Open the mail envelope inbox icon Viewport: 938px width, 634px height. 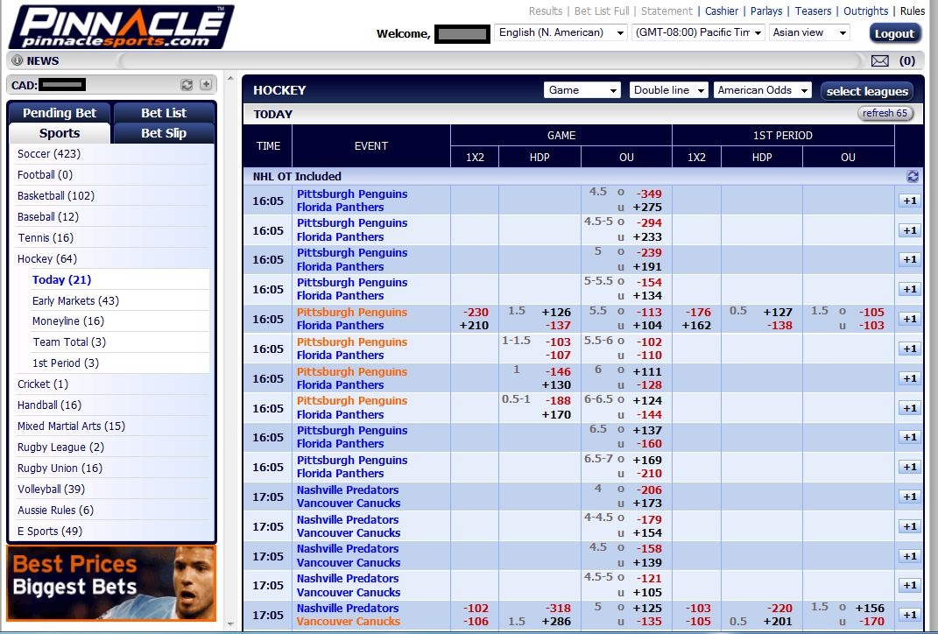tap(879, 60)
